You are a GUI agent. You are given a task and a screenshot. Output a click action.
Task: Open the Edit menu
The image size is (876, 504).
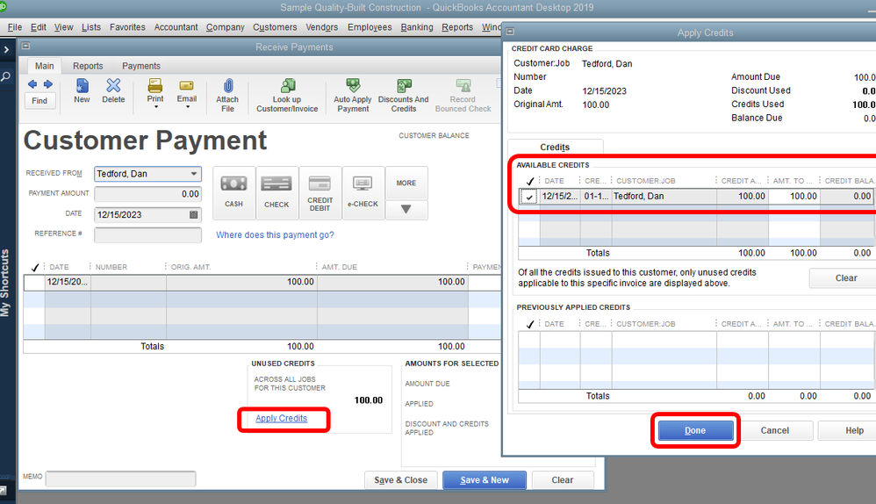(39, 27)
